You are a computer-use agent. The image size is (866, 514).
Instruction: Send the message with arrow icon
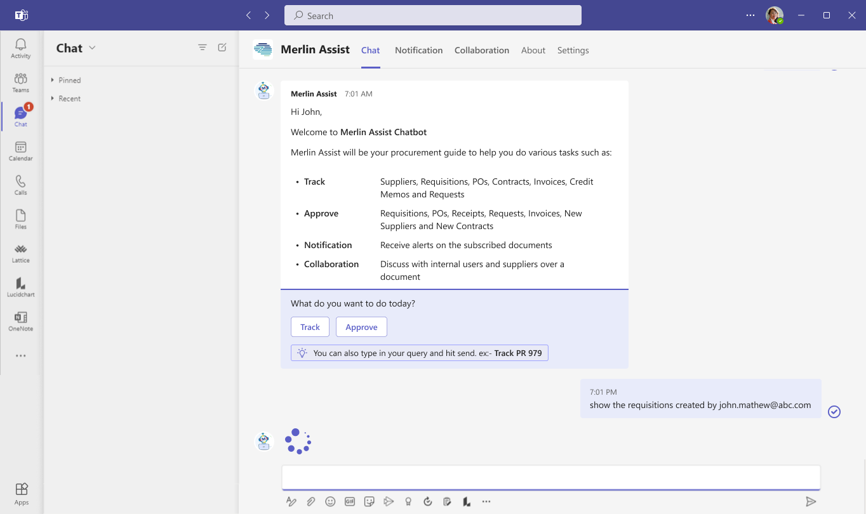pyautogui.click(x=811, y=501)
